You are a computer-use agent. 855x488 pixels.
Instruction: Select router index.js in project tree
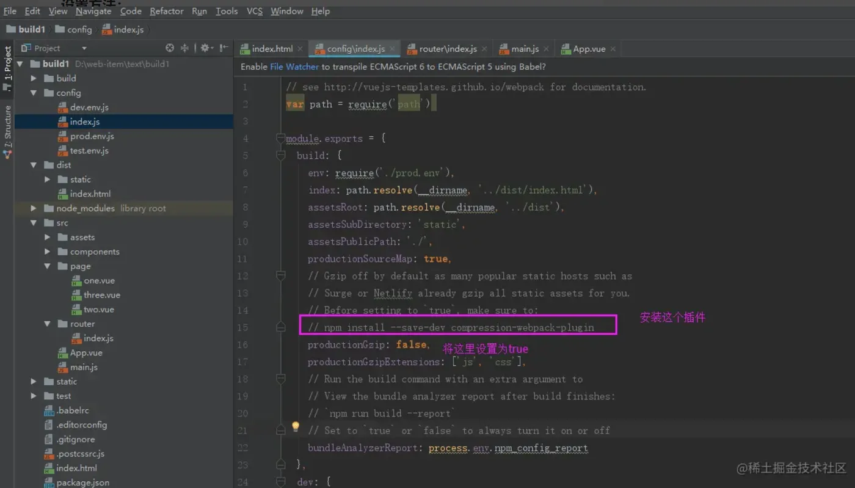[x=98, y=338]
